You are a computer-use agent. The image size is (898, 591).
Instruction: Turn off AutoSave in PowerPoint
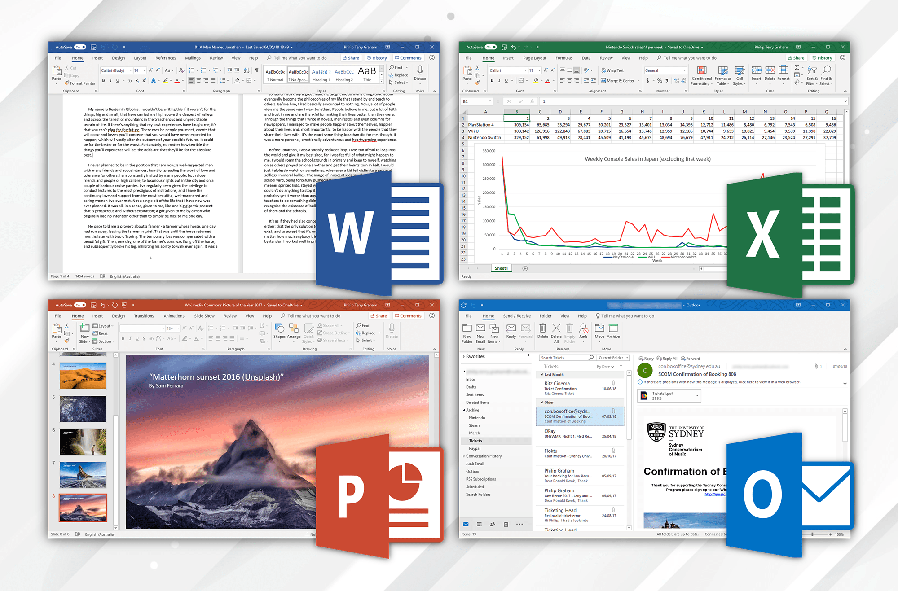(80, 305)
